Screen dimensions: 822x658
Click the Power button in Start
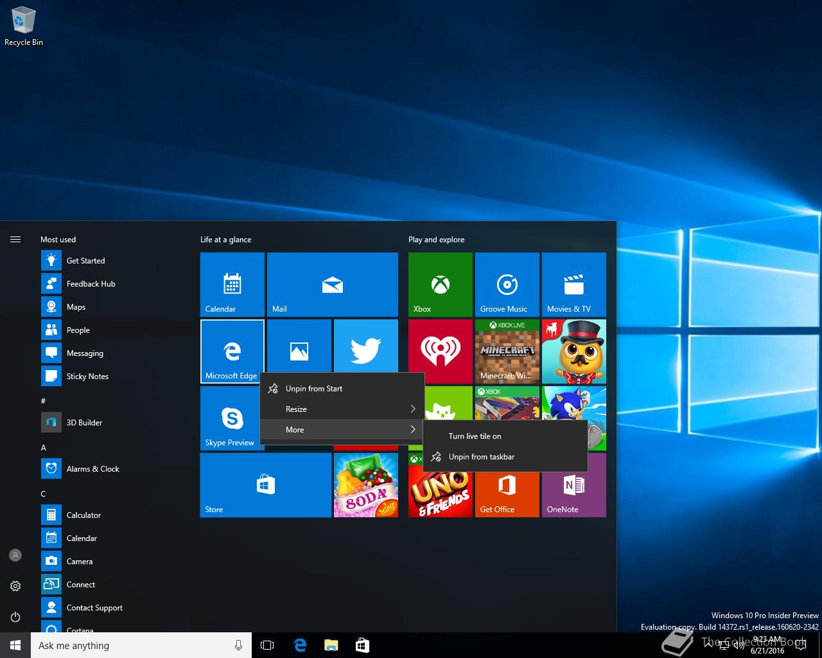click(x=15, y=617)
